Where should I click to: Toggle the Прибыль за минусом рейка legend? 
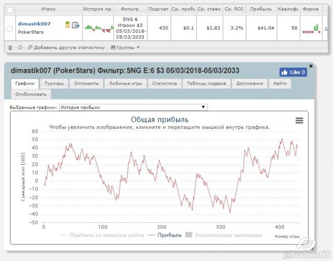click(102, 235)
